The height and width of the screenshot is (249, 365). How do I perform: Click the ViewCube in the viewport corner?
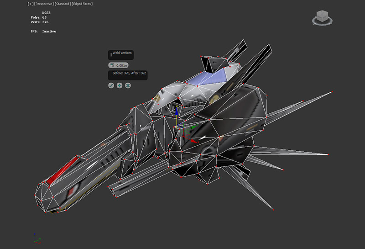click(323, 16)
